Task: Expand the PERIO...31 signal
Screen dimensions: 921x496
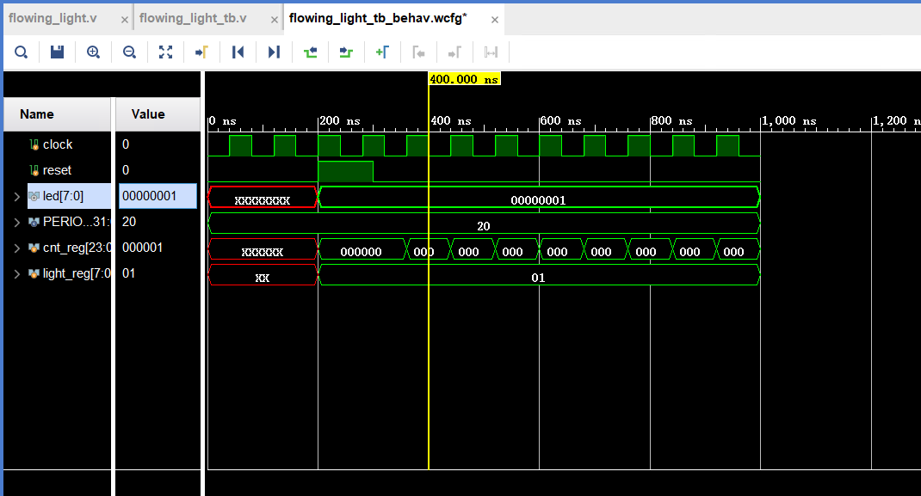Action: coord(17,222)
